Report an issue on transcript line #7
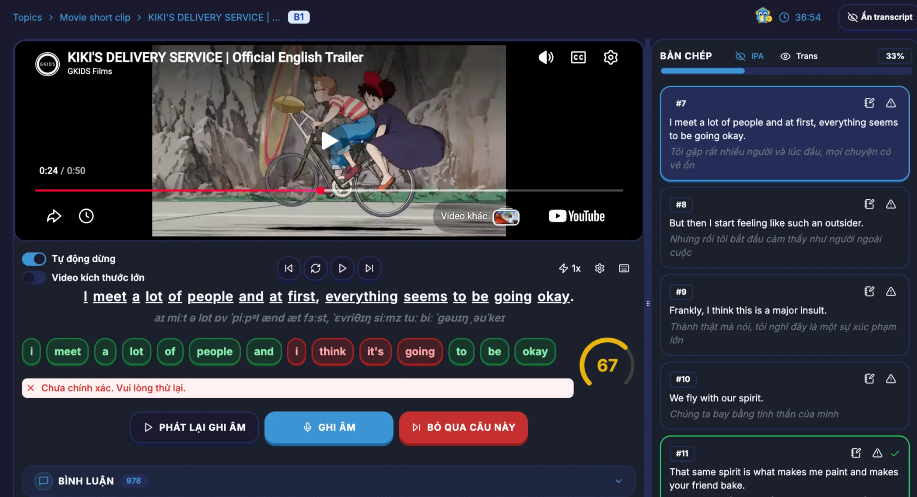Screen dimensions: 917x497 coord(891,103)
